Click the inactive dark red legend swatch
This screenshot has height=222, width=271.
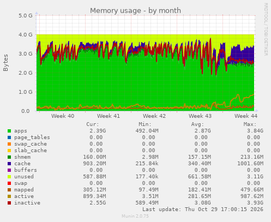click(x=9, y=203)
